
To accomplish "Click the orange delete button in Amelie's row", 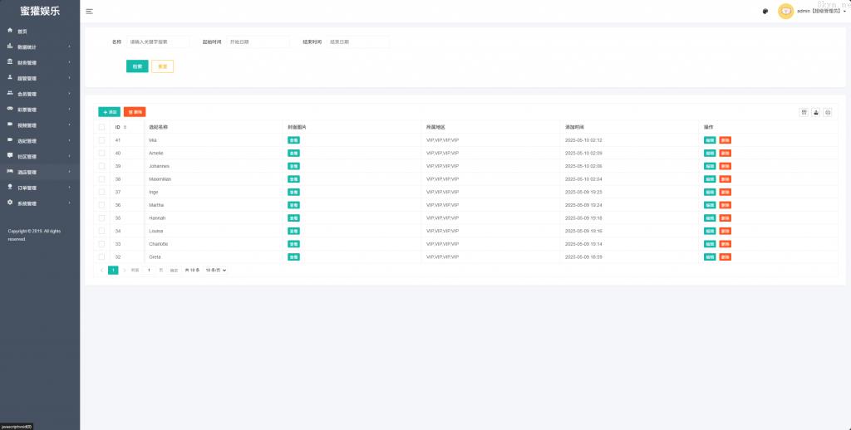I will [x=726, y=154].
